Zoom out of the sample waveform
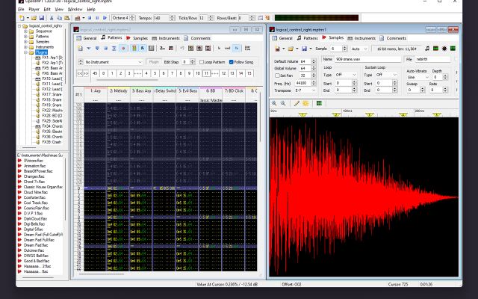 (283, 103)
